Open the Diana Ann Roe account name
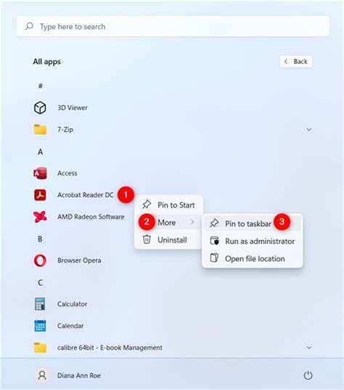The width and height of the screenshot is (344, 390). (79, 375)
